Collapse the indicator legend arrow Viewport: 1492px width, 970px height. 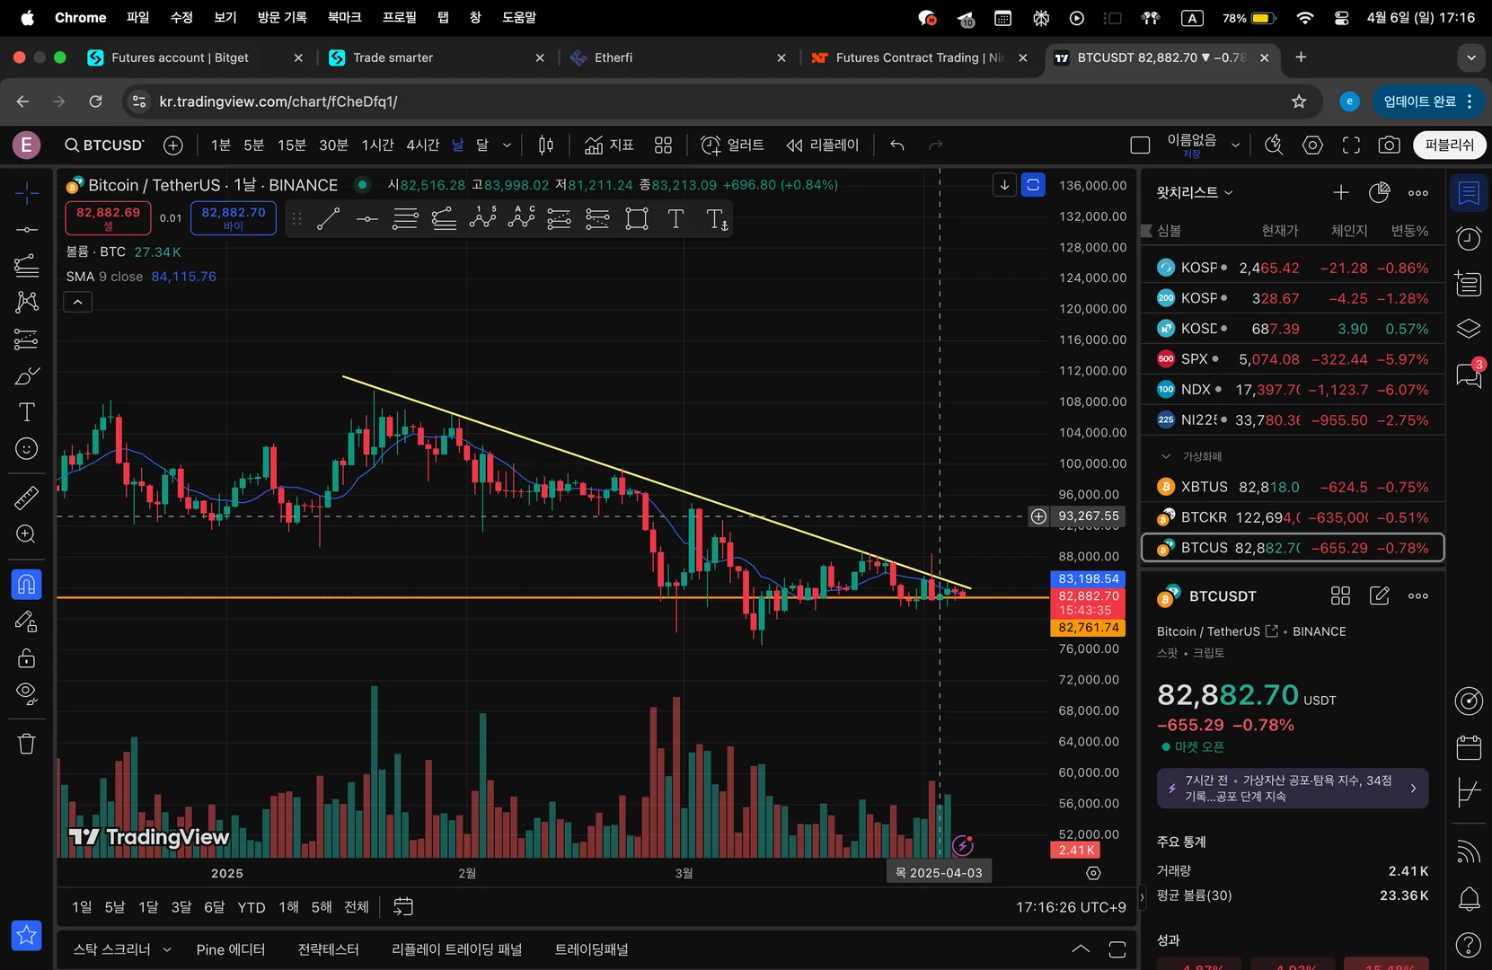[x=78, y=303]
